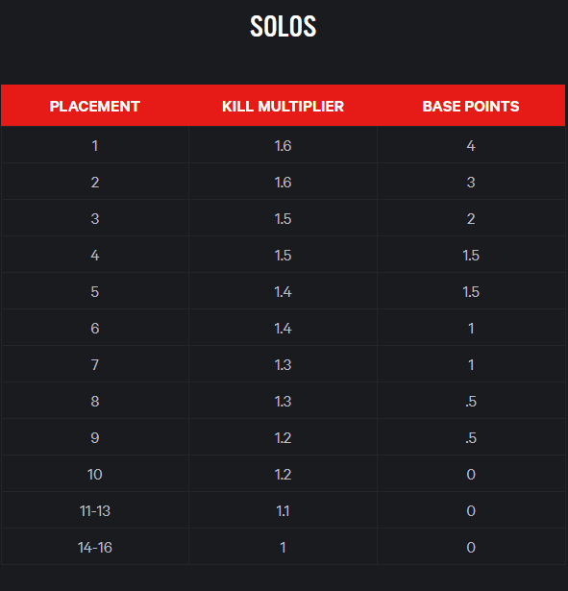
Task: Click the base points value 3
Action: coord(471,182)
